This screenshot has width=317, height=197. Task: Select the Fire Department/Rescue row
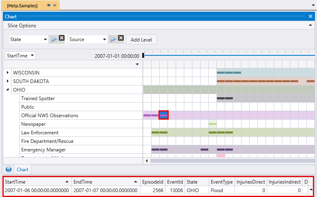81,141
